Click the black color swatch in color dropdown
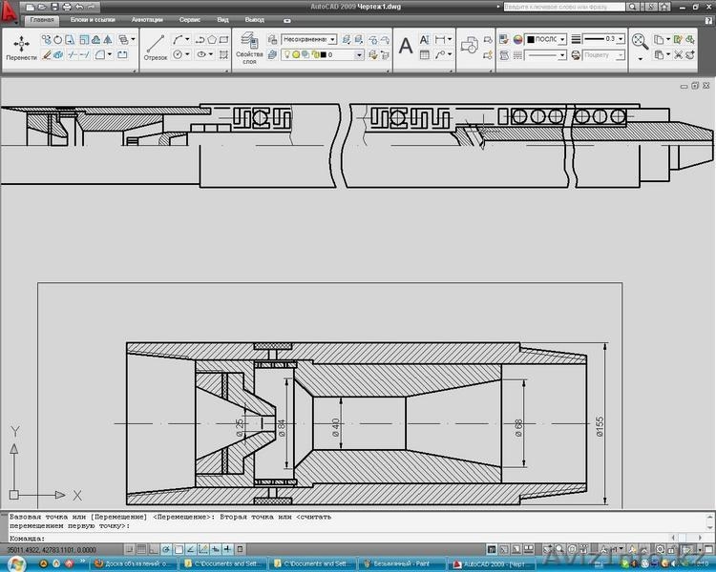Screen dimensions: 716x572 pos(531,40)
